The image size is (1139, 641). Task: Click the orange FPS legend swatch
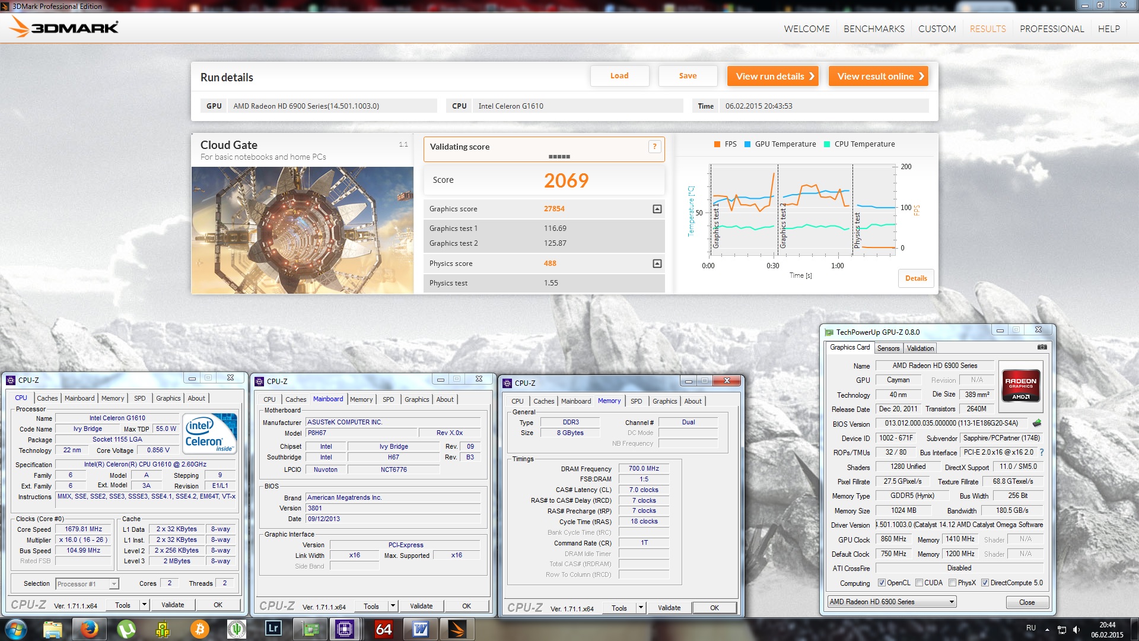717,144
